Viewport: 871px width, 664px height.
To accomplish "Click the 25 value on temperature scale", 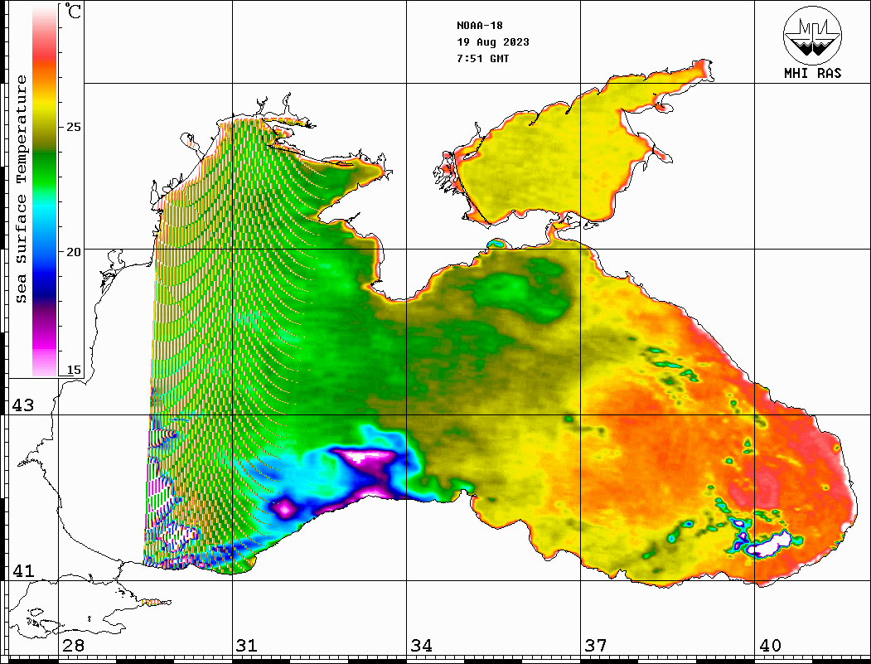I will pos(73,127).
